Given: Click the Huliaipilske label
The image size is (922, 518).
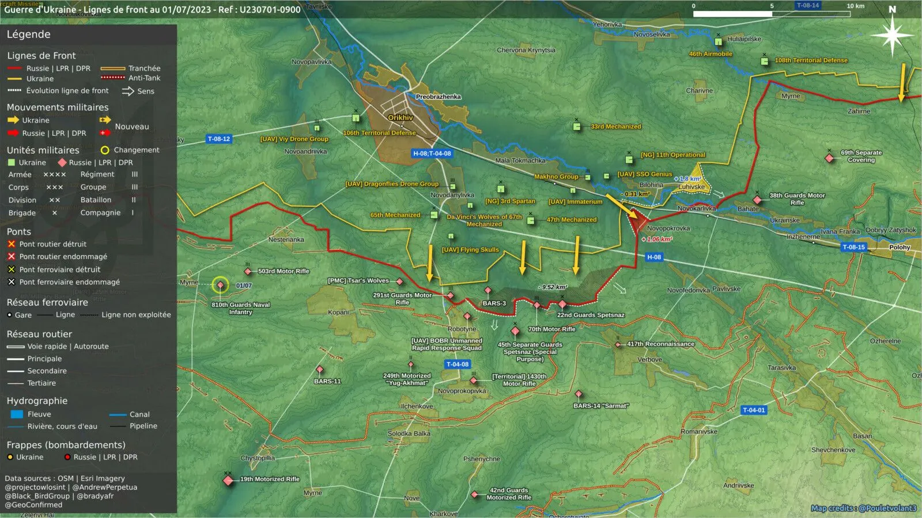Looking at the screenshot, I should pyautogui.click(x=744, y=39).
